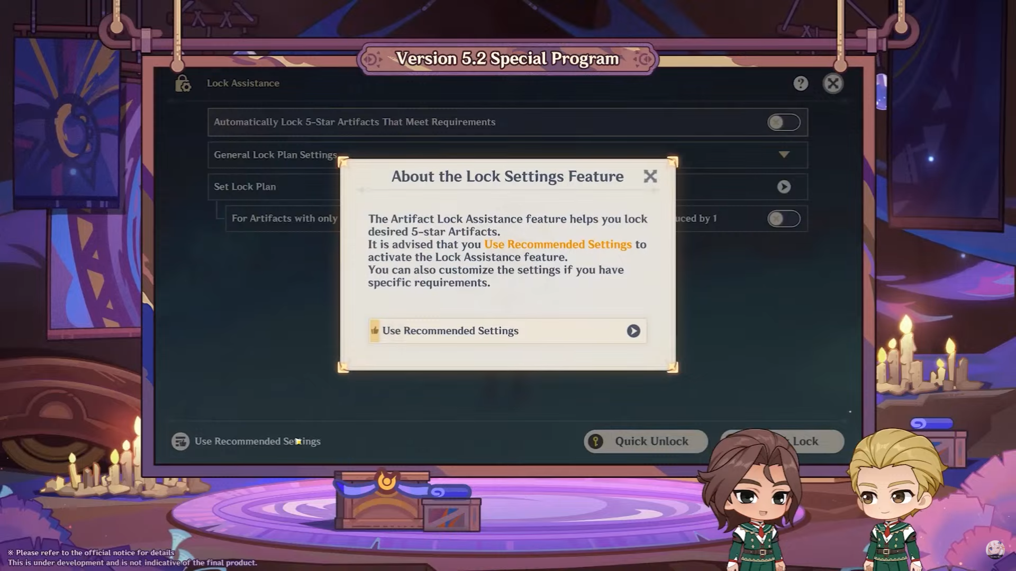Click the Set Lock Plan arrow icon
This screenshot has width=1016, height=571.
tap(784, 186)
